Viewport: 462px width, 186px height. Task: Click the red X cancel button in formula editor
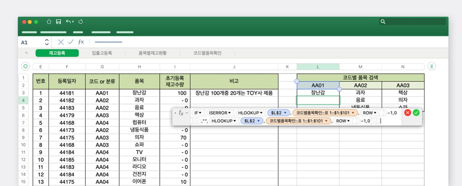pyautogui.click(x=408, y=112)
